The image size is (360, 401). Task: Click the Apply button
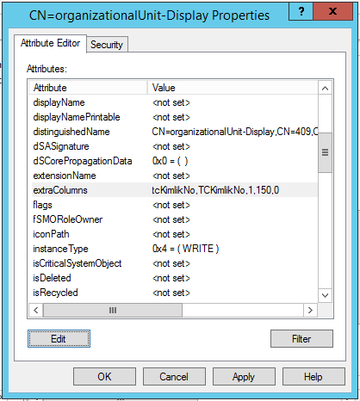coord(244,377)
